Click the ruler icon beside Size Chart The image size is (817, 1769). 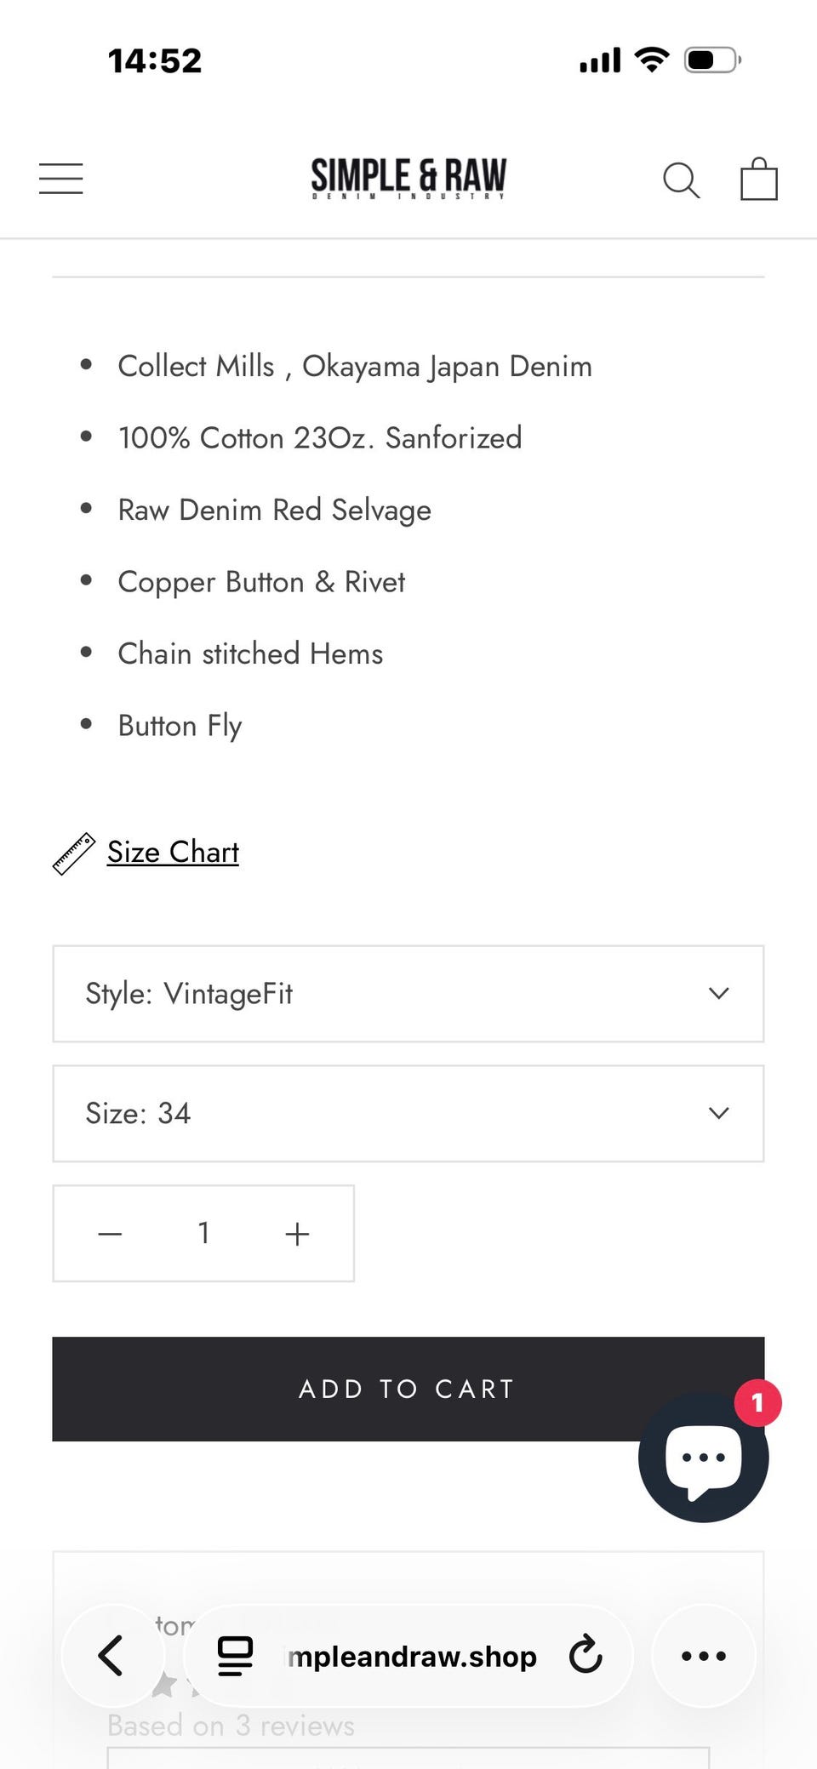pos(74,853)
